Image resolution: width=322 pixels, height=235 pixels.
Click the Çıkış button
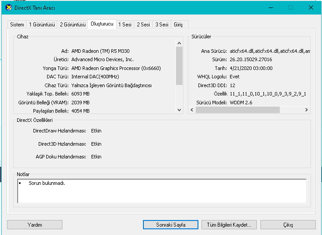coord(288,225)
